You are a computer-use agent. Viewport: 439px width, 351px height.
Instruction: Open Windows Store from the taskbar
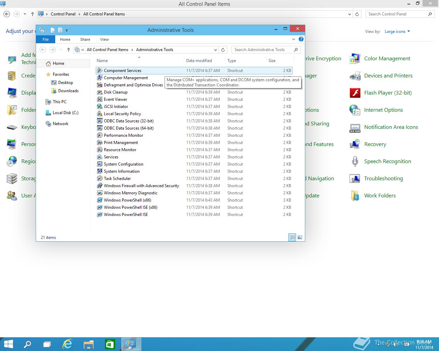pyautogui.click(x=109, y=344)
